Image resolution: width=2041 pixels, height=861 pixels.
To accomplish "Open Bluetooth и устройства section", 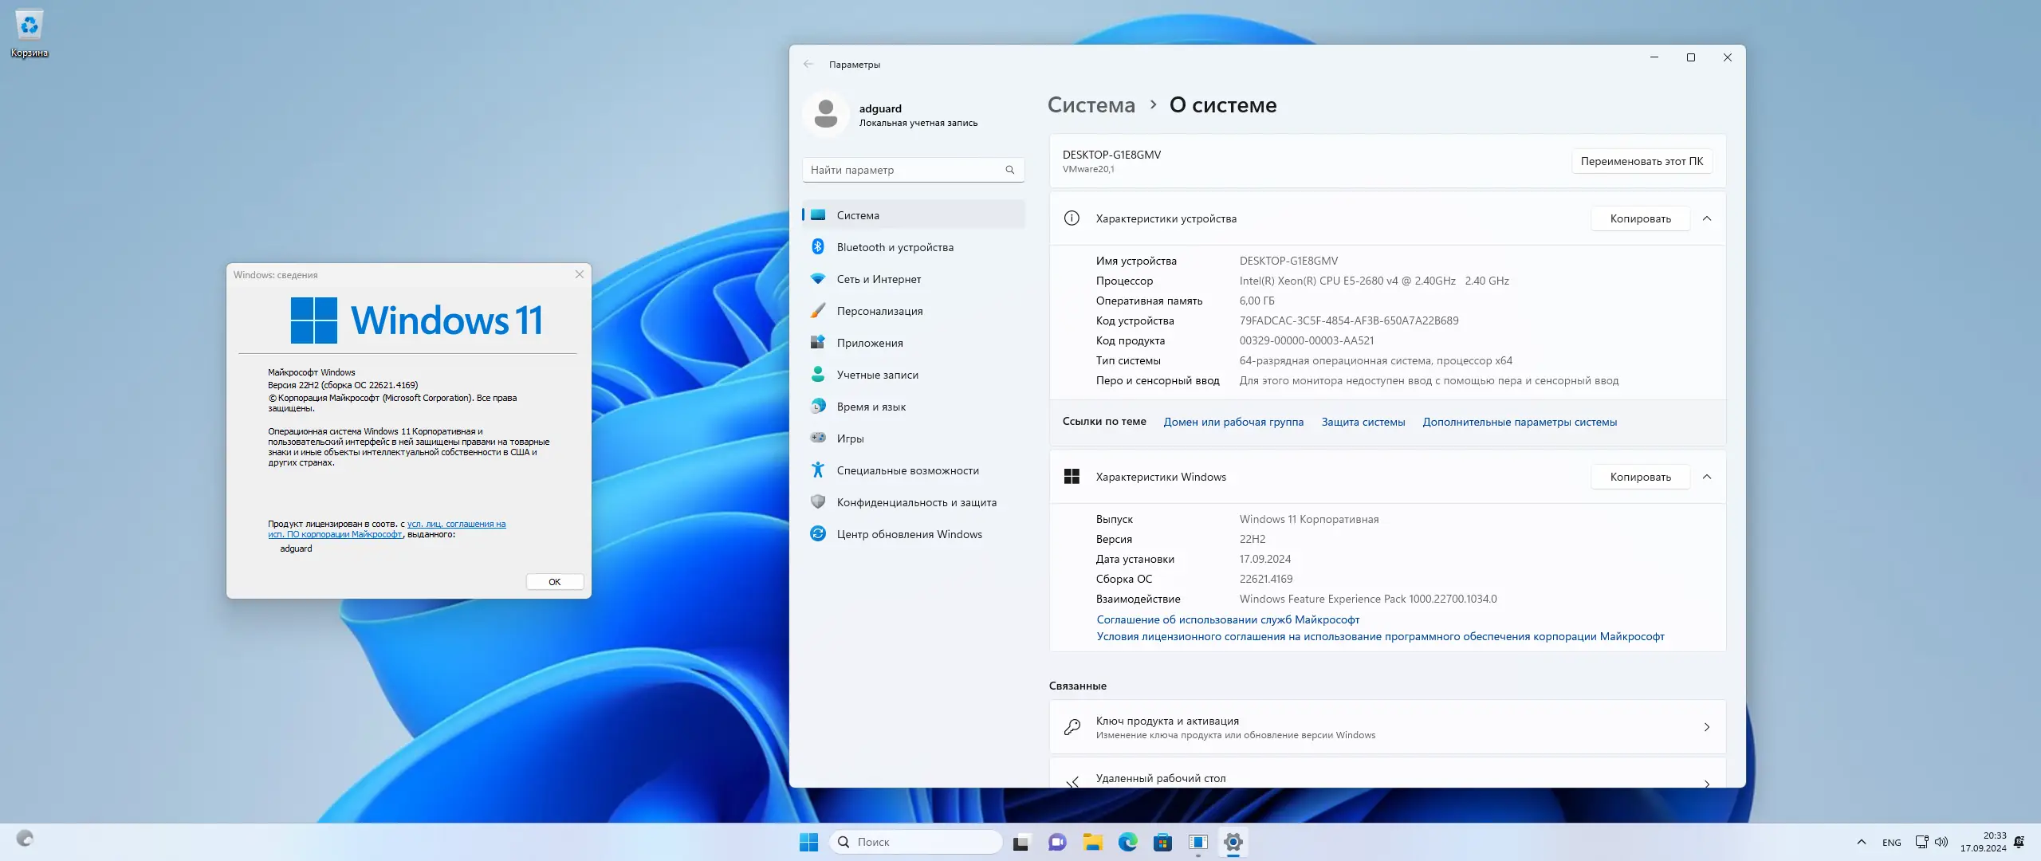I will [895, 247].
